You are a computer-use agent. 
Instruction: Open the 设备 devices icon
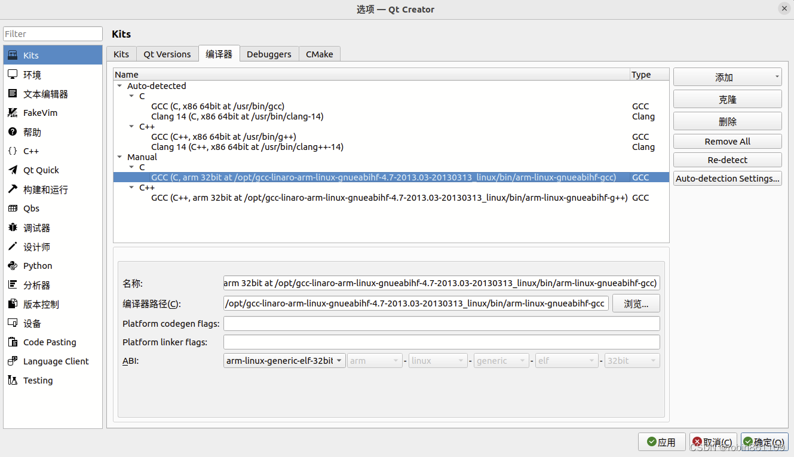[x=13, y=323]
